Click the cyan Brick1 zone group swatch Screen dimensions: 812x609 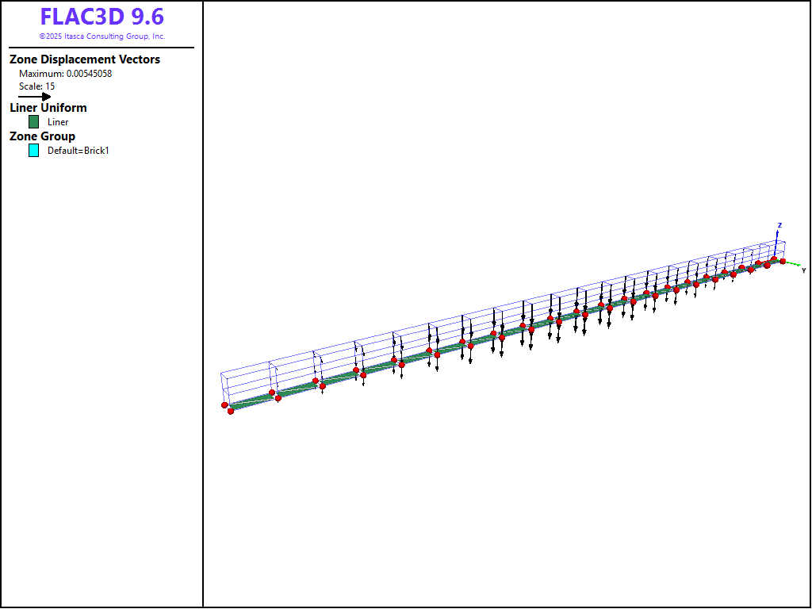click(x=33, y=151)
